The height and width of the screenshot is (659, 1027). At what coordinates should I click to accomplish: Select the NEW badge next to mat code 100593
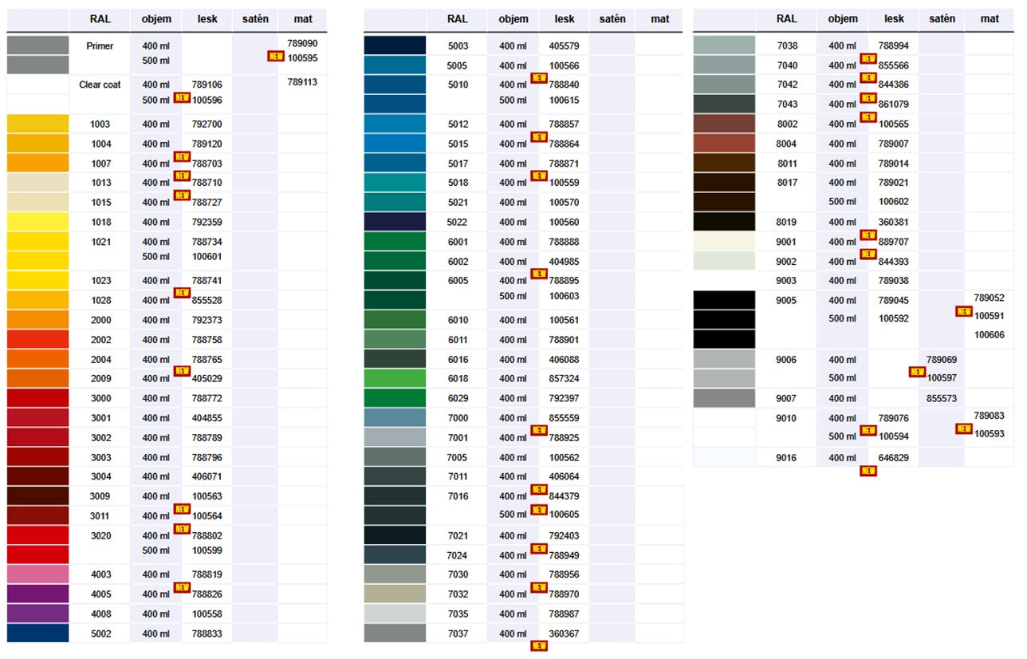click(963, 428)
